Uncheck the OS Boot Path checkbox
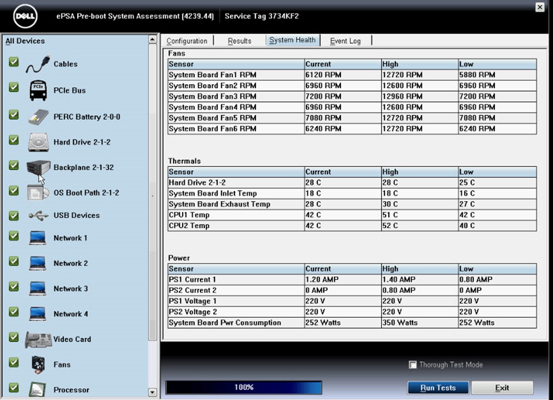The image size is (553, 400). point(14,191)
